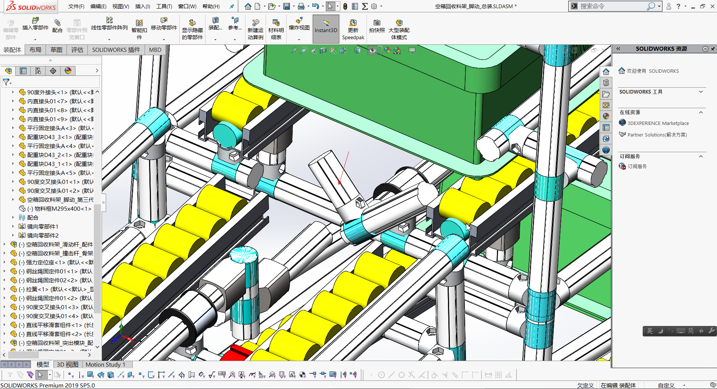
Task: Take a snapshot with 拍快照
Action: point(377,26)
